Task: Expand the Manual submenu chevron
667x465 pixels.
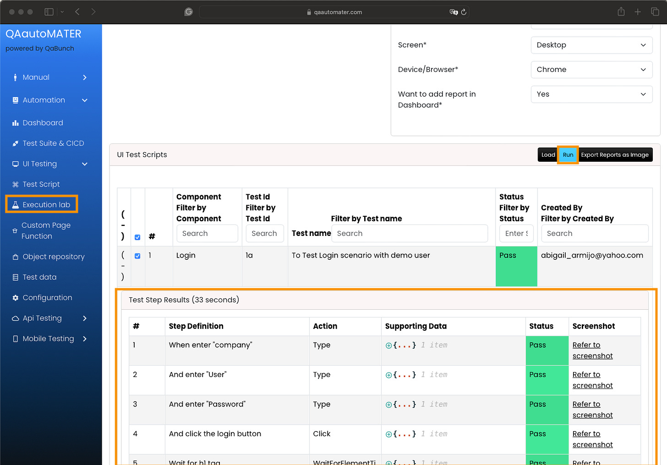Action: (x=85, y=77)
